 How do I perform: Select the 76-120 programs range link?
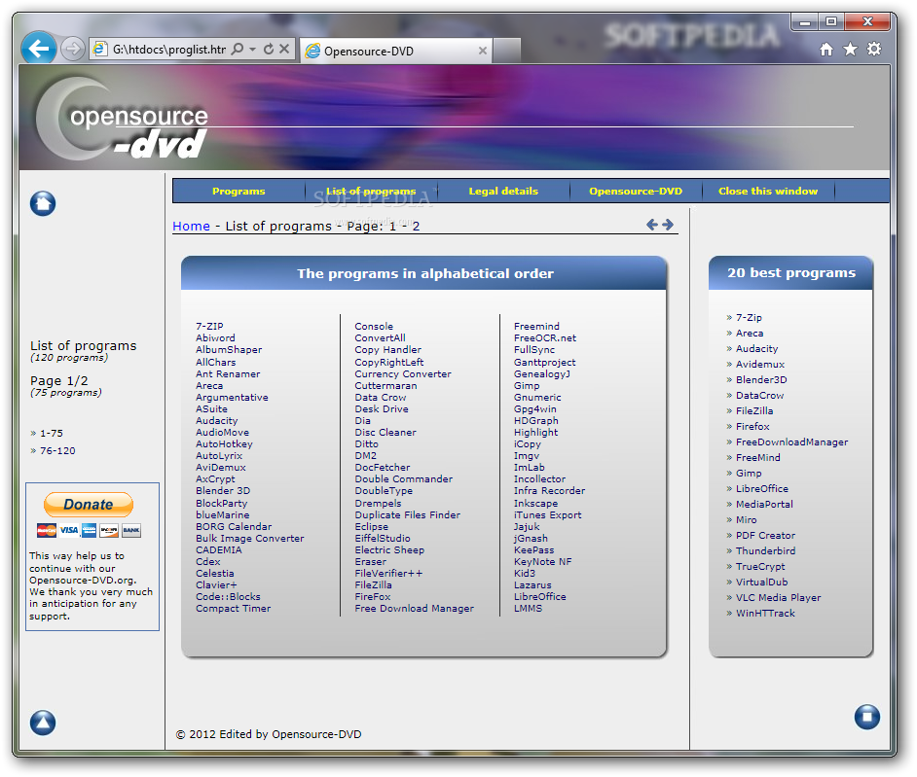click(57, 451)
